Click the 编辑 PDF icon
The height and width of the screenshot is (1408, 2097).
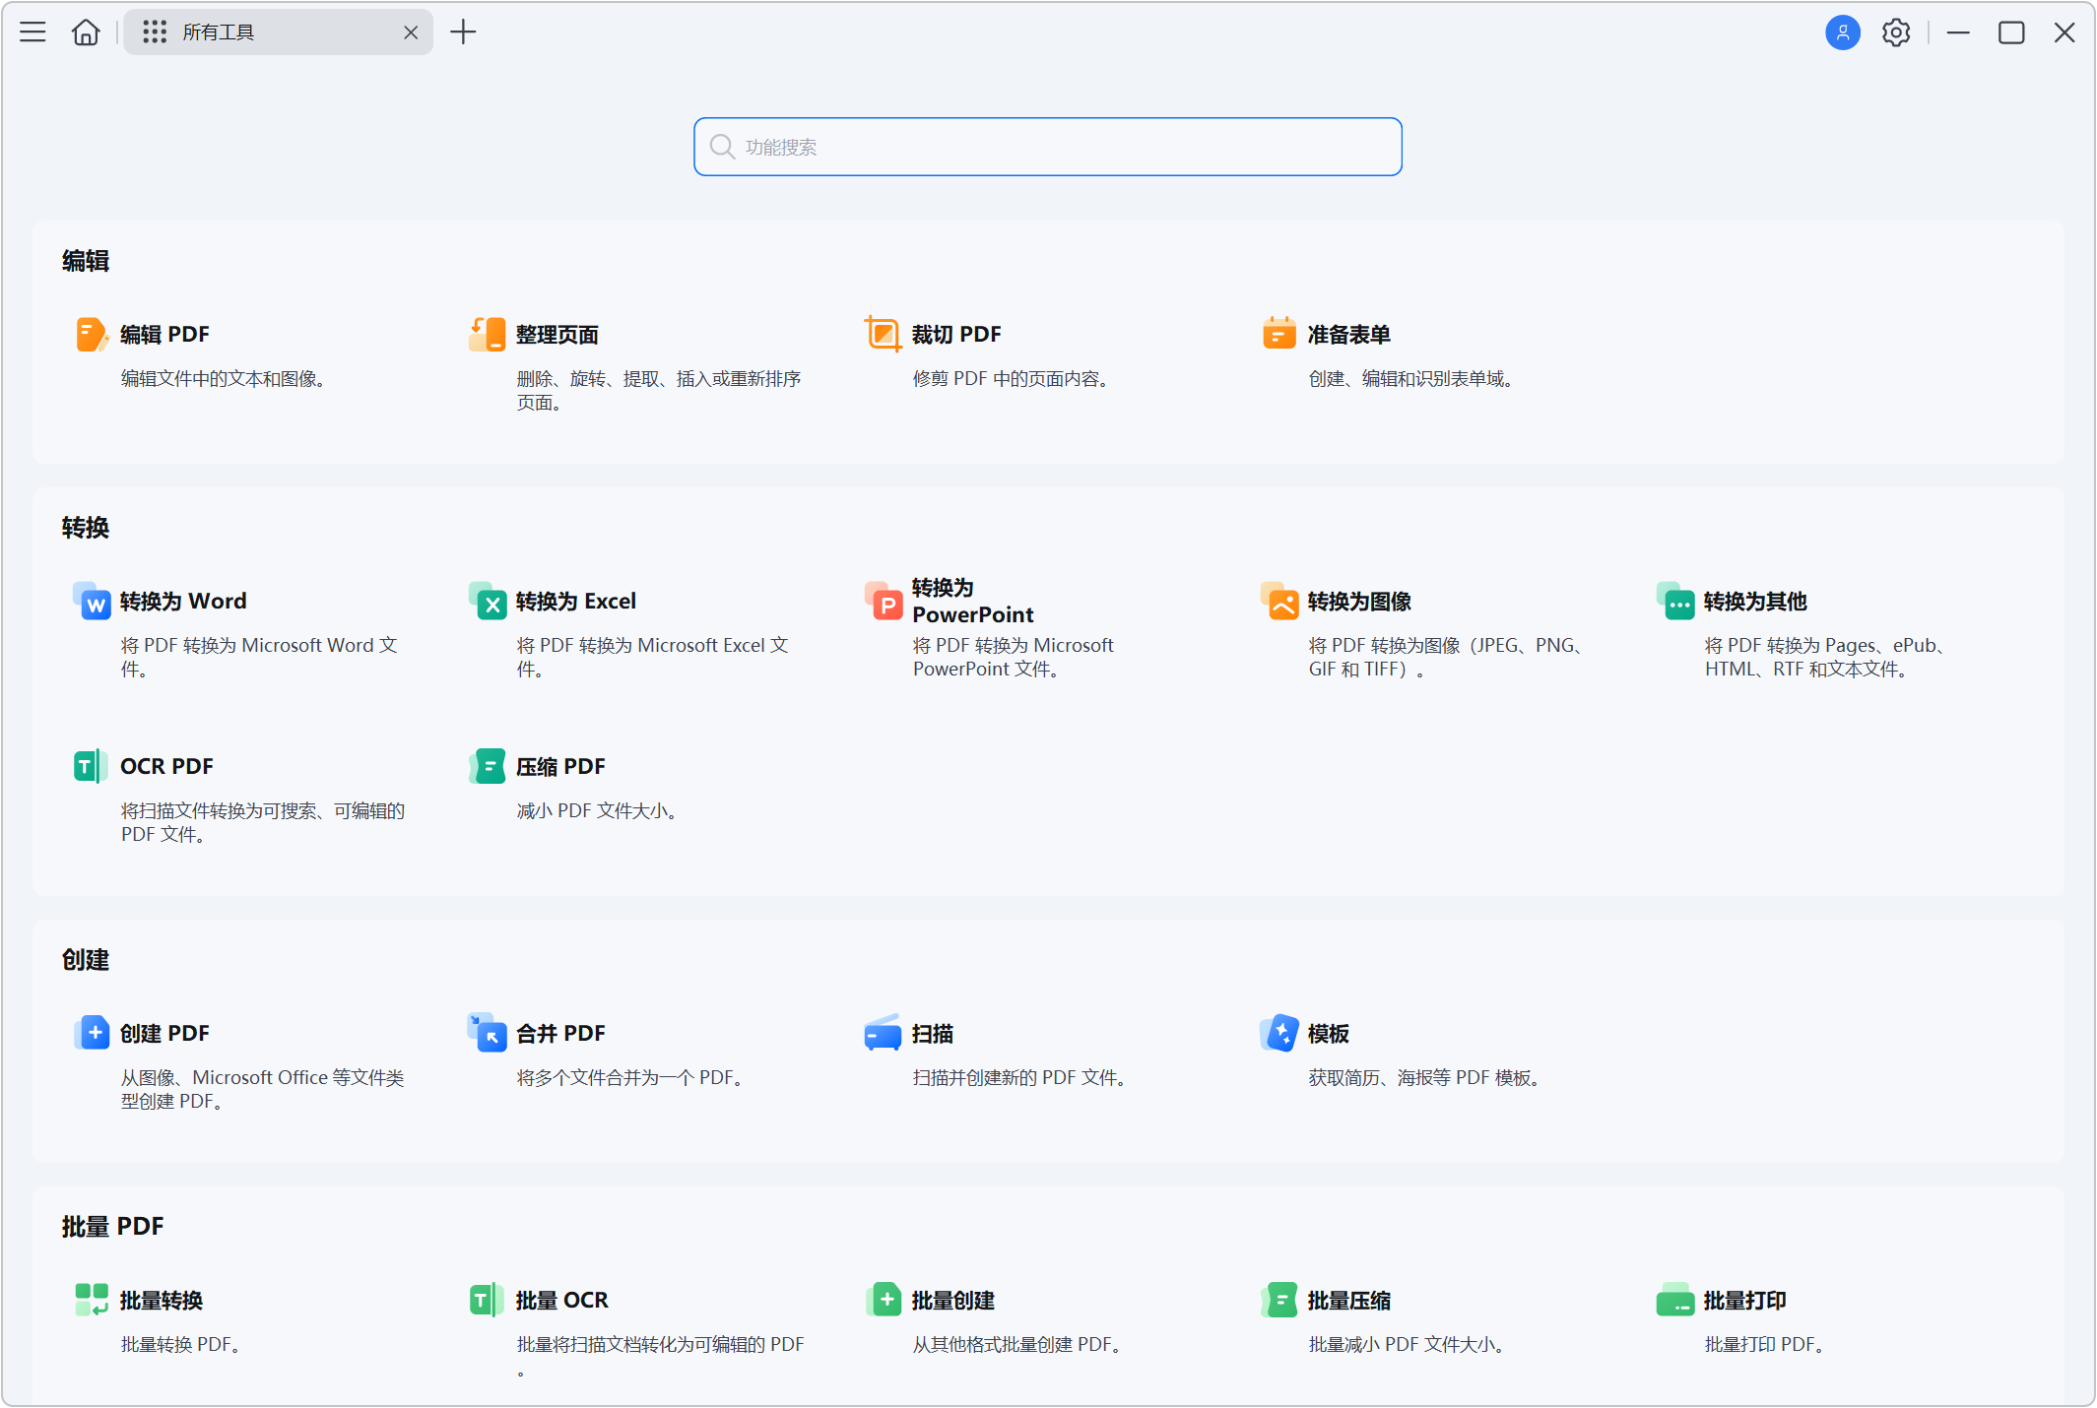click(92, 335)
